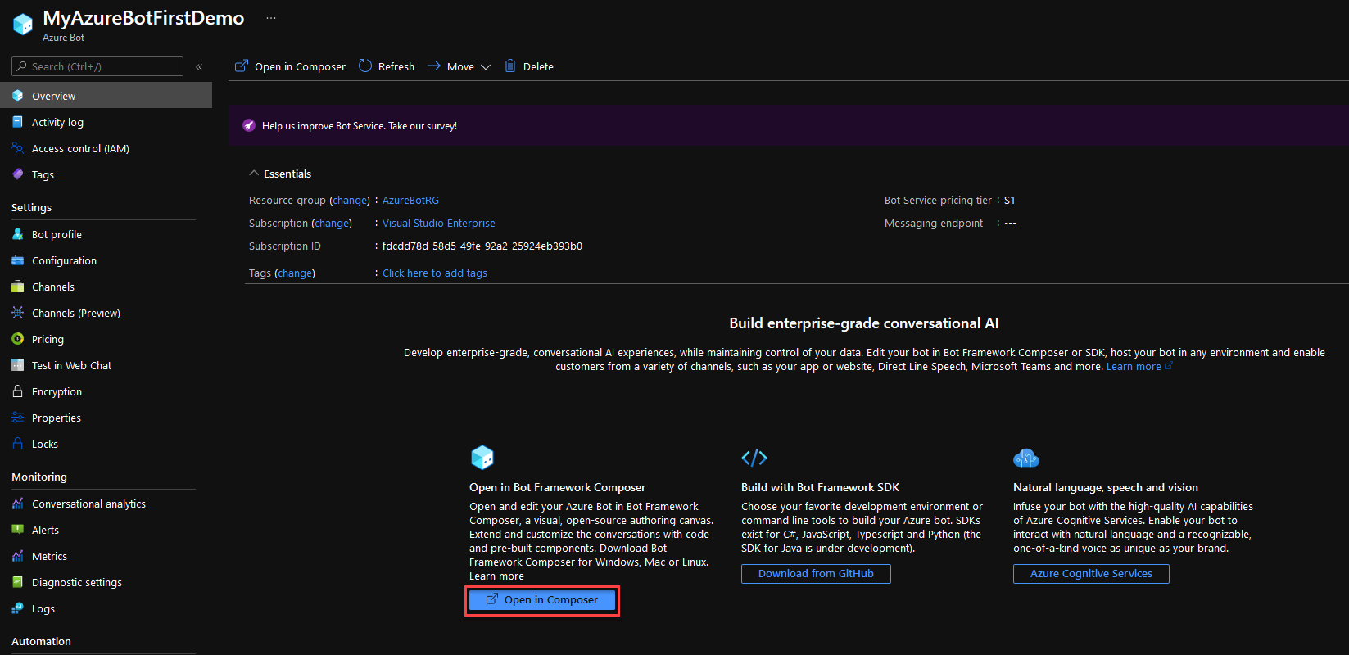Refresh the bot resource page
1349x655 pixels.
(387, 66)
